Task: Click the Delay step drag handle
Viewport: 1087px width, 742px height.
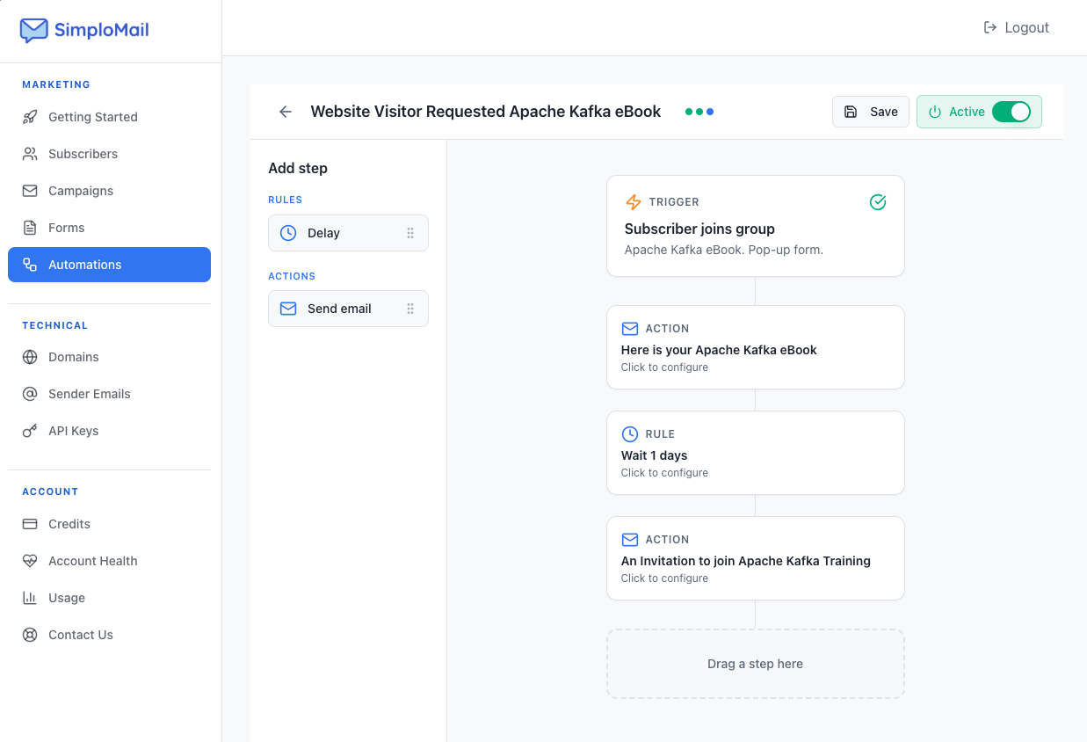Action: (x=410, y=233)
